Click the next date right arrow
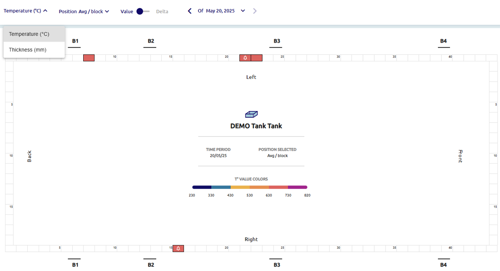The image size is (500, 271). (x=255, y=11)
